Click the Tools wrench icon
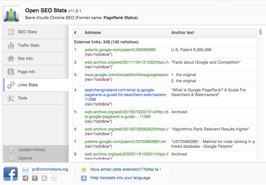Viewport: 266px width, 185px height. pos(11,98)
